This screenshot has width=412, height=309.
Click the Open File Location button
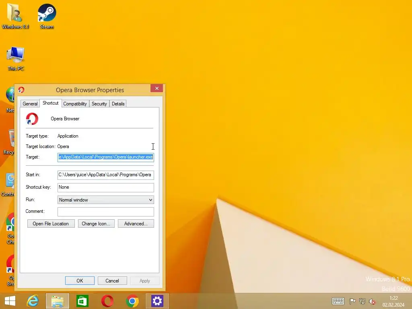click(x=51, y=224)
